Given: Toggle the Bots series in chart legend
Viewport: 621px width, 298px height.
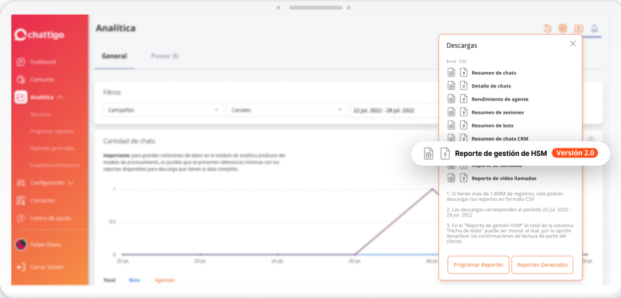Looking at the screenshot, I should (133, 280).
